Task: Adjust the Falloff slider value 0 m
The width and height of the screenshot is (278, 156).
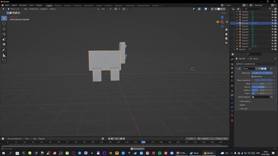Action: pyautogui.click(x=262, y=84)
